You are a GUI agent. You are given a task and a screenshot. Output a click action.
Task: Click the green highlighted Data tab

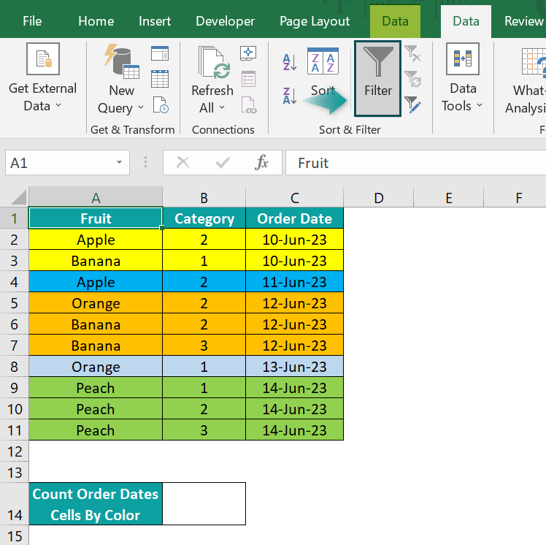point(395,21)
